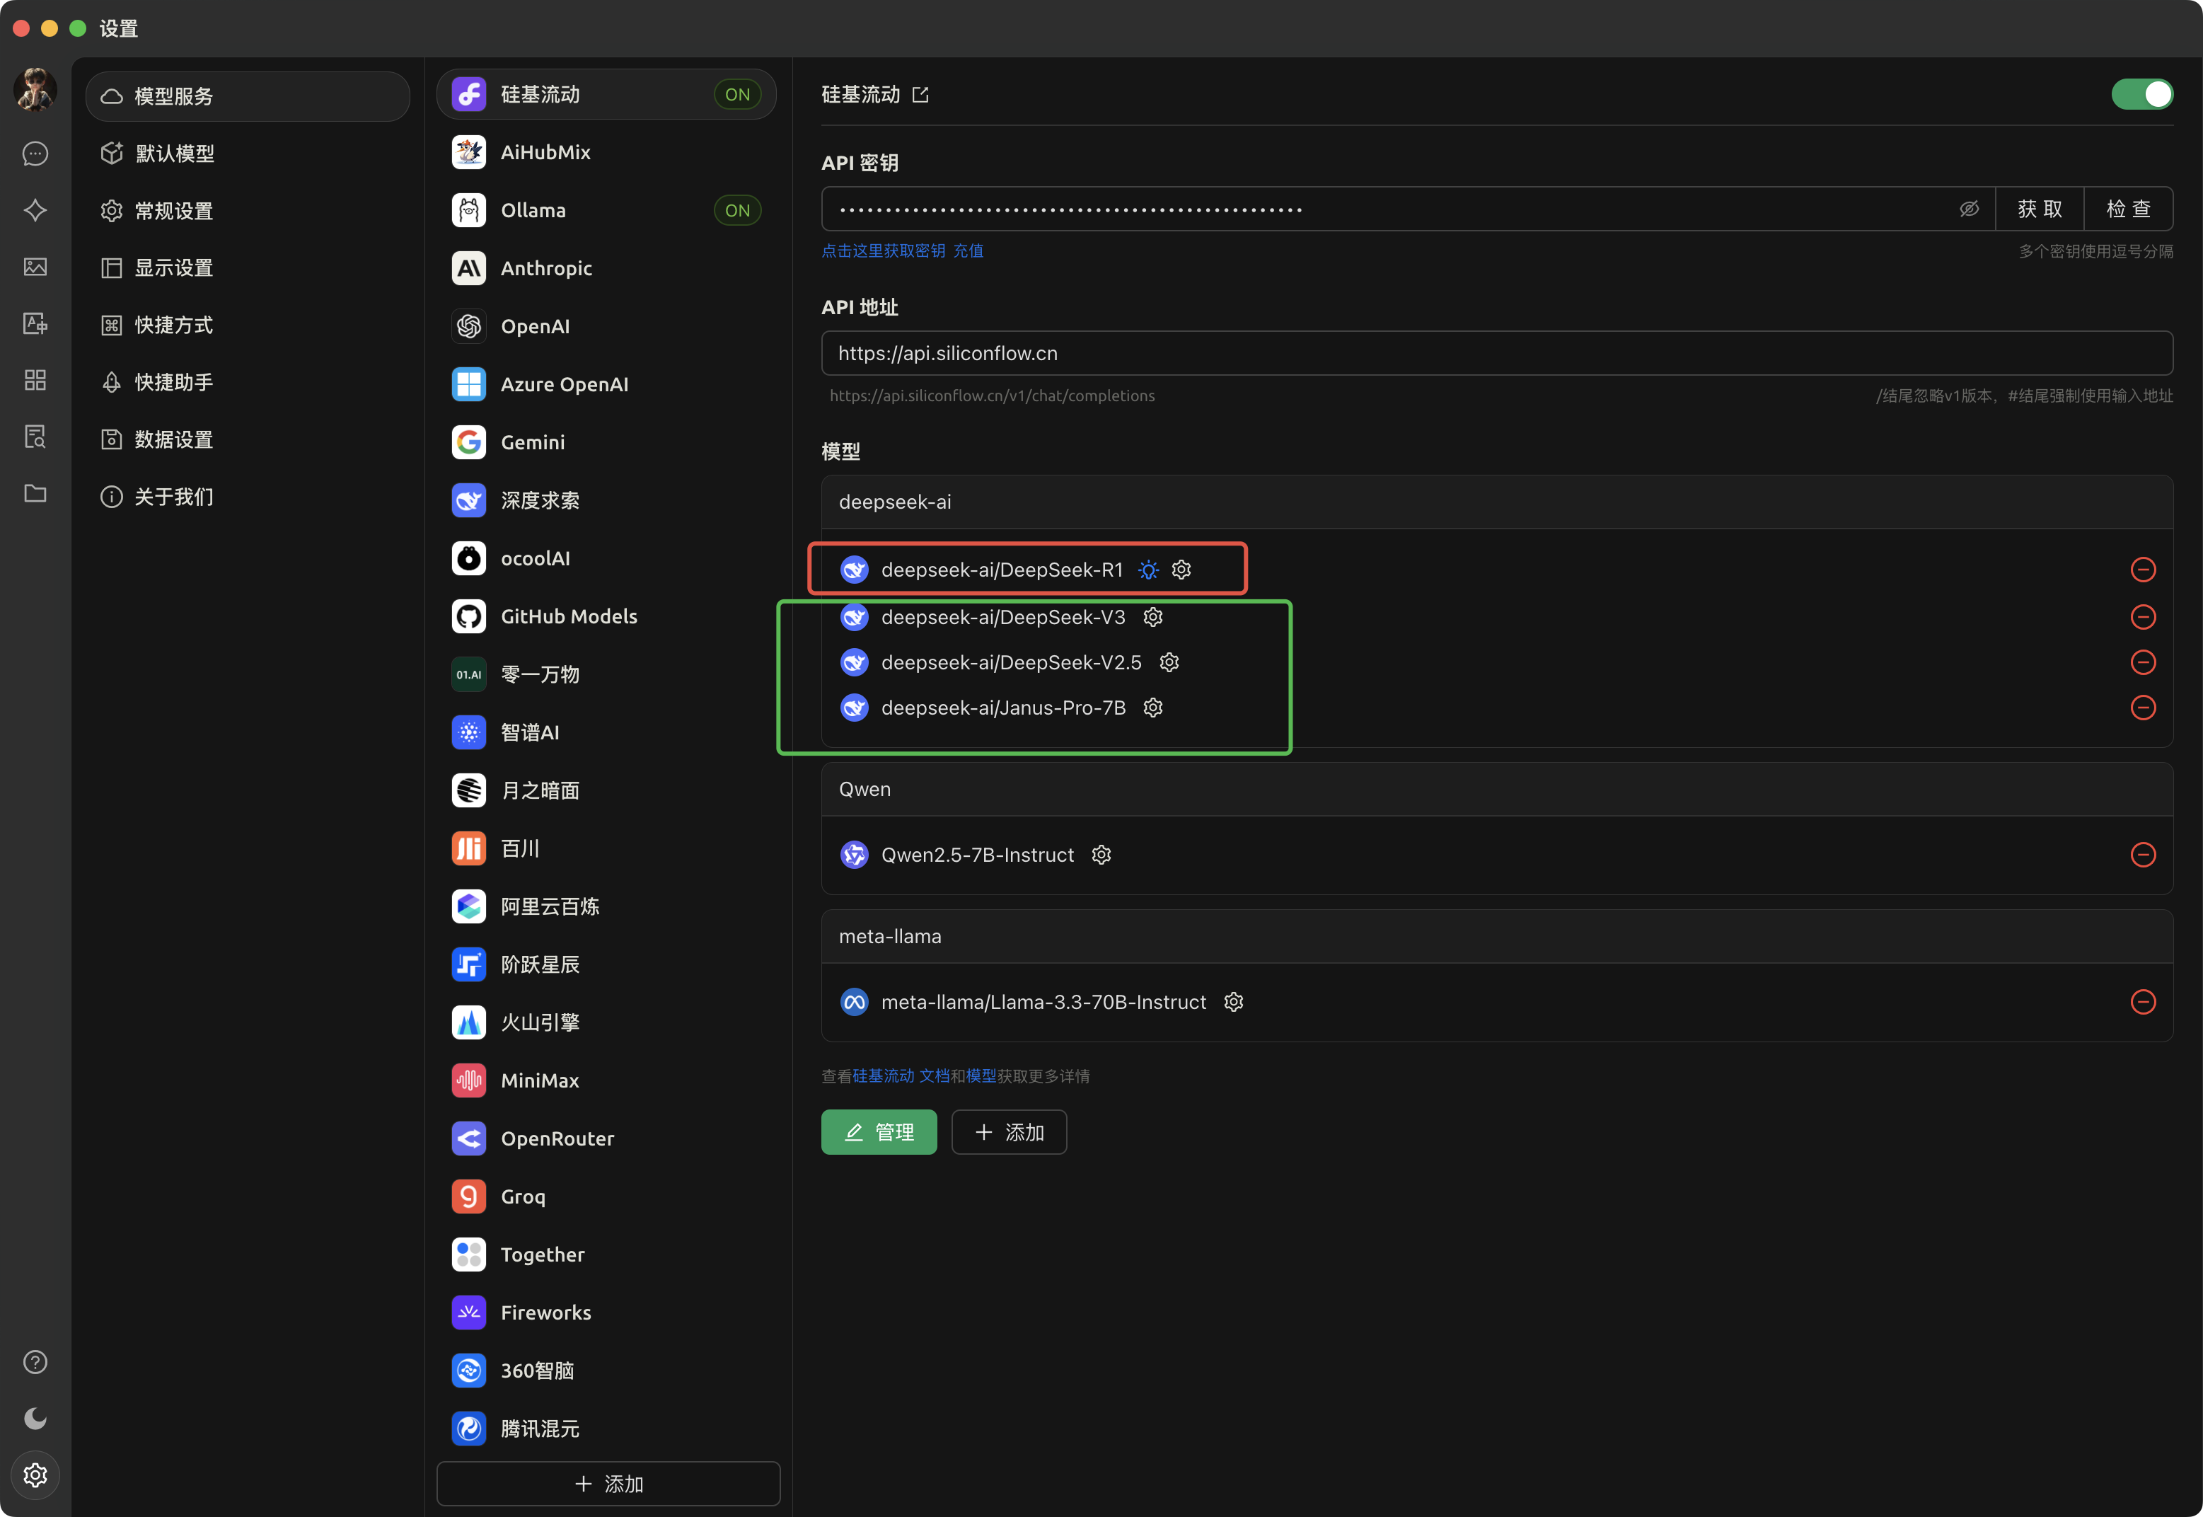Click 点击这里获取密钥 link
The height and width of the screenshot is (1517, 2203).
[883, 251]
